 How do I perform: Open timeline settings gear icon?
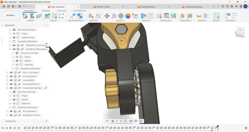point(246,128)
